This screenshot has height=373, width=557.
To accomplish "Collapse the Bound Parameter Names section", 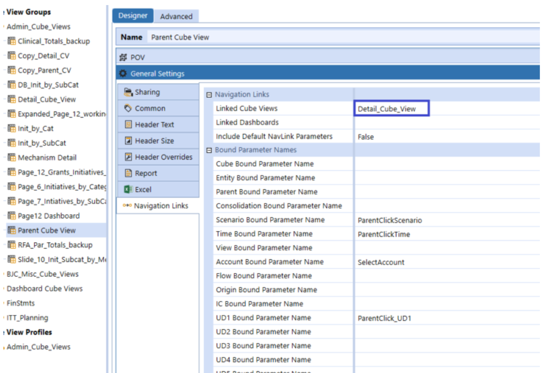I will 209,150.
